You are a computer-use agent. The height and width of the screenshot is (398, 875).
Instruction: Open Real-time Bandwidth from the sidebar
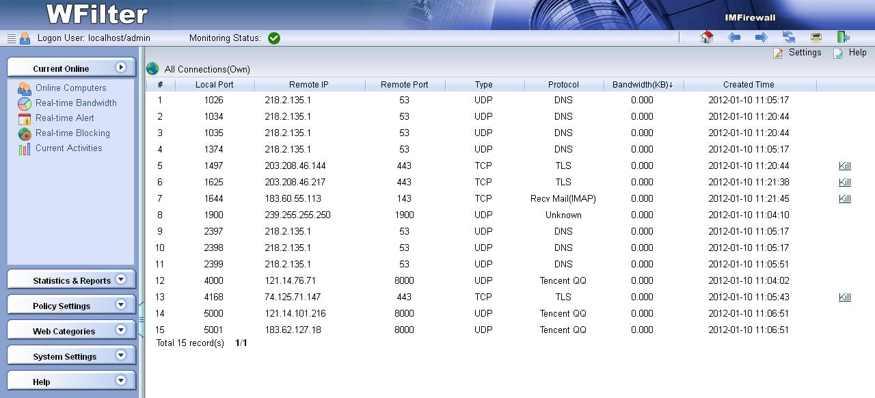(76, 103)
